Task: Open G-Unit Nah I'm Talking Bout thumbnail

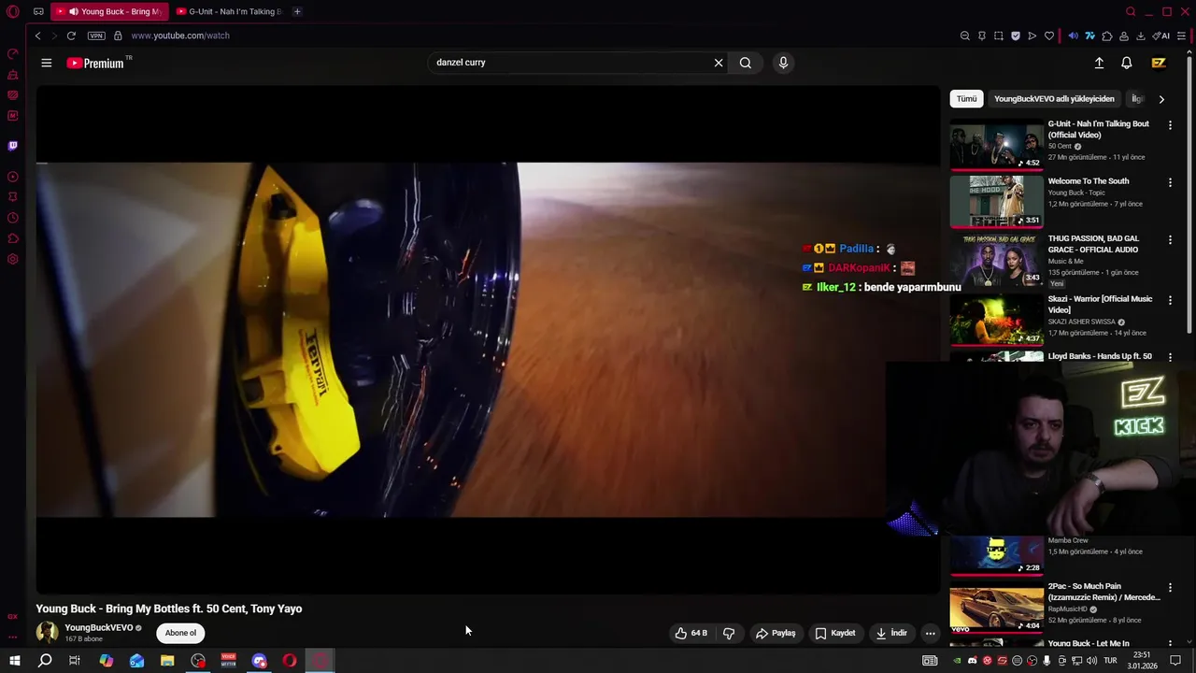Action: [996, 144]
